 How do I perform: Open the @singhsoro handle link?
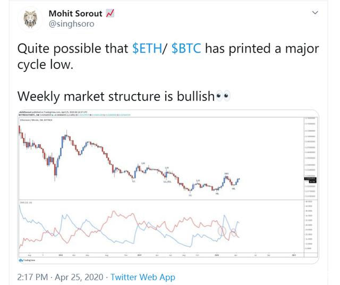(x=71, y=23)
